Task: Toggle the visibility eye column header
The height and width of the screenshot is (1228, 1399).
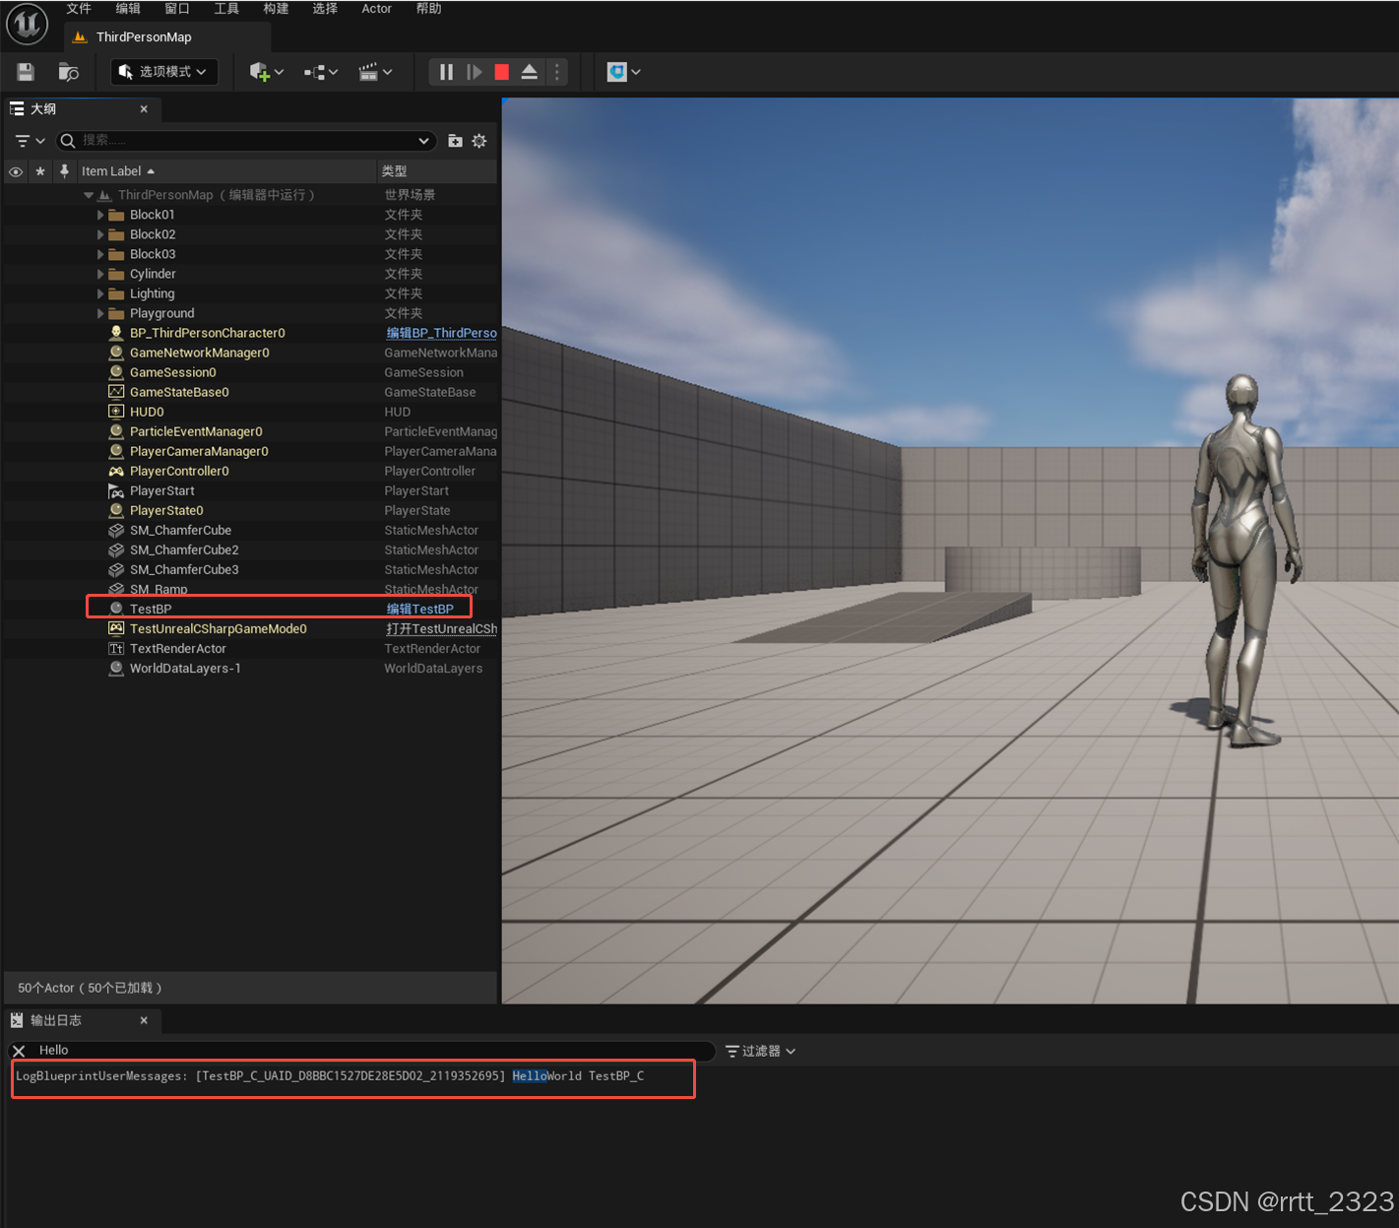Action: coord(16,171)
